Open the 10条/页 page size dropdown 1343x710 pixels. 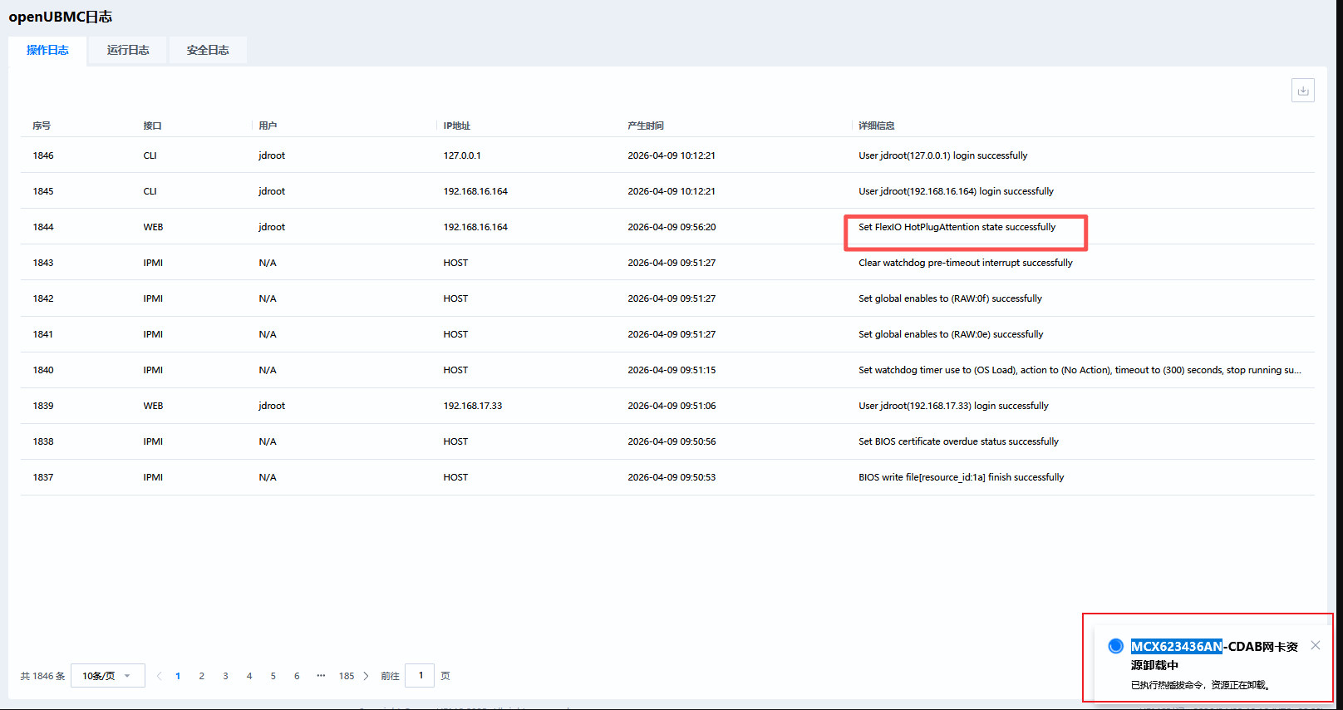pyautogui.click(x=108, y=676)
